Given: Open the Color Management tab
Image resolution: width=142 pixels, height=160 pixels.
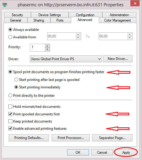Looking at the screenshot, I should click(x=118, y=20).
